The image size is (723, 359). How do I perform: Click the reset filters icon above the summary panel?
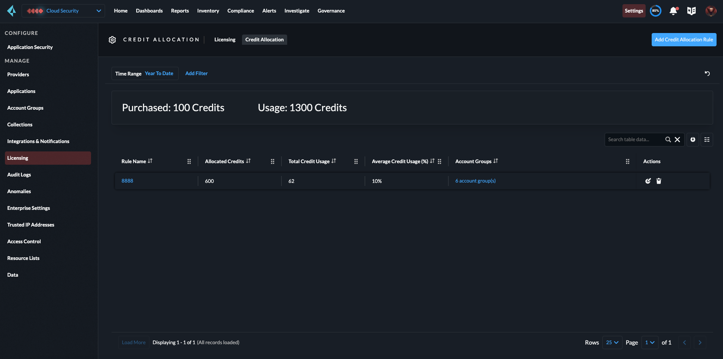tap(707, 73)
